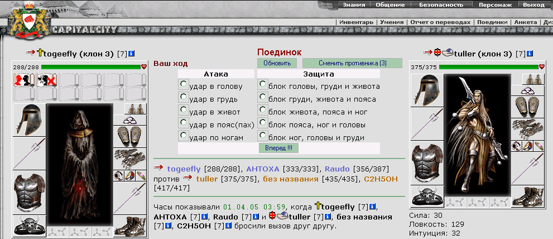Open the 'Общение' top menu
Viewport: 553px width, 239px height.
pos(390,5)
